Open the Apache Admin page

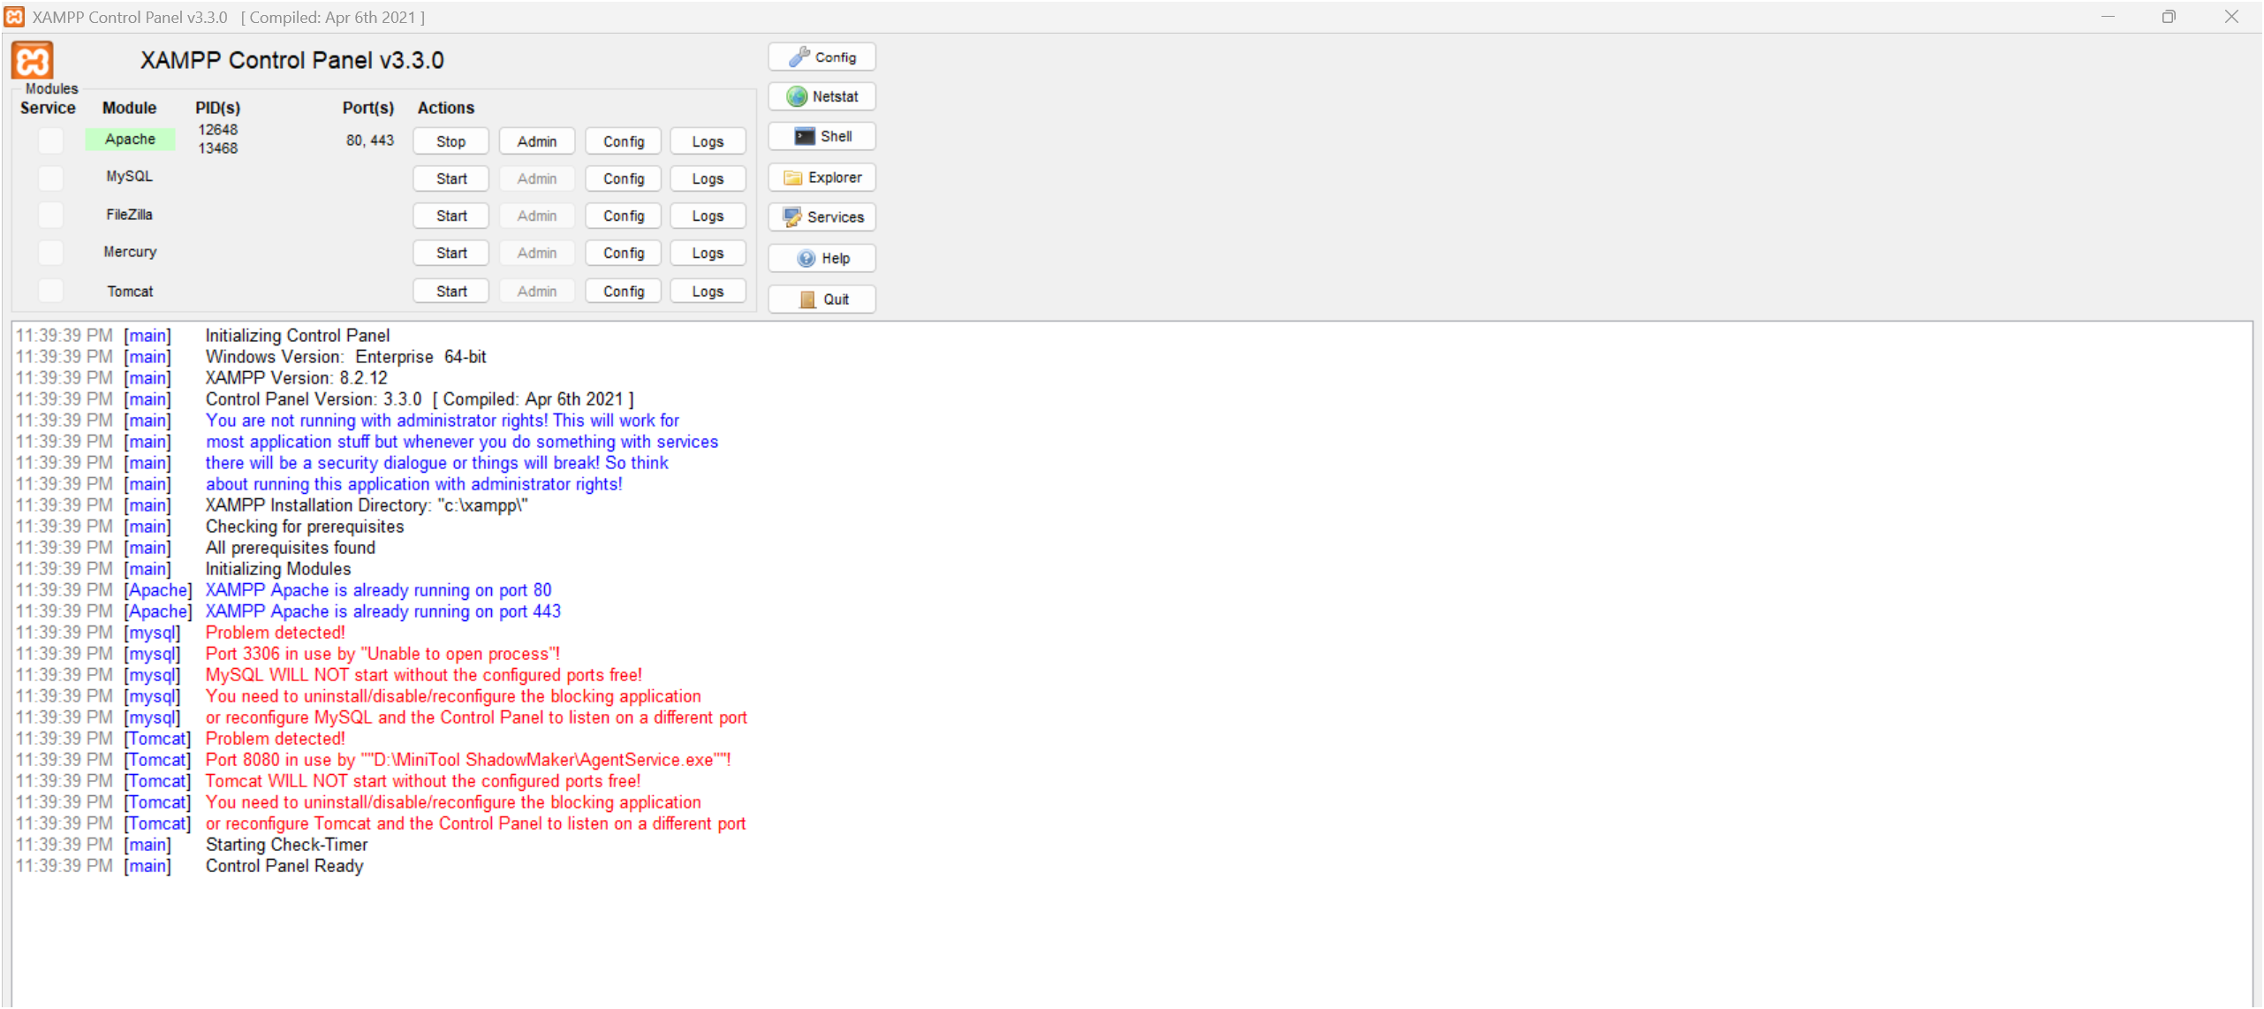[536, 140]
